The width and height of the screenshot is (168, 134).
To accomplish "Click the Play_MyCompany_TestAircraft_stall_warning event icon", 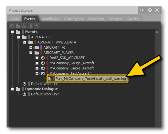I will (x=49, y=79).
